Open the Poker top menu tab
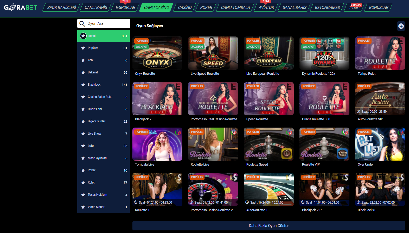This screenshot has height=233, width=409. point(206,7)
